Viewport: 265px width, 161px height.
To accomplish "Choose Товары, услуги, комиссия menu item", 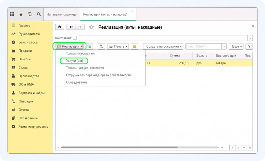I will pos(85,68).
